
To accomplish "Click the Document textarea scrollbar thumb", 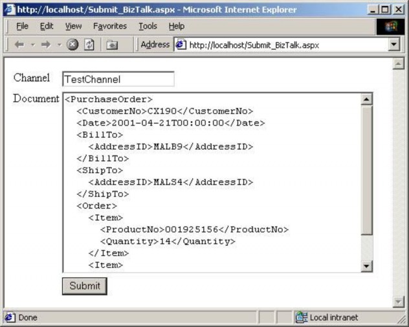I will (x=366, y=170).
